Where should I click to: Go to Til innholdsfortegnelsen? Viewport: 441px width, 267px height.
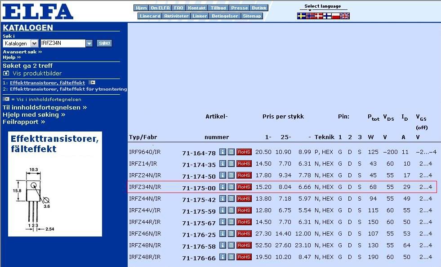point(45,108)
